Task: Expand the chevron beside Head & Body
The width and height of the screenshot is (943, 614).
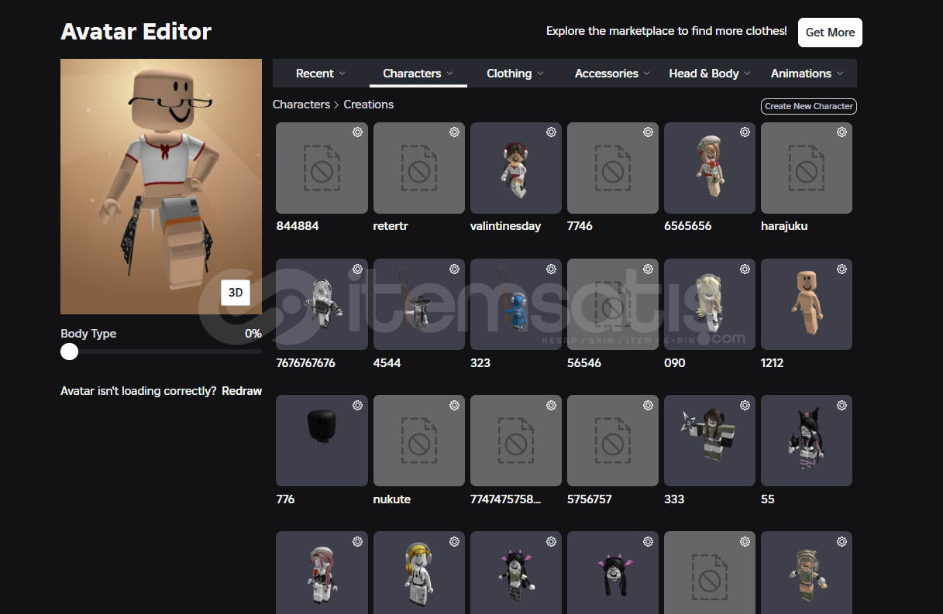Action: pyautogui.click(x=747, y=74)
